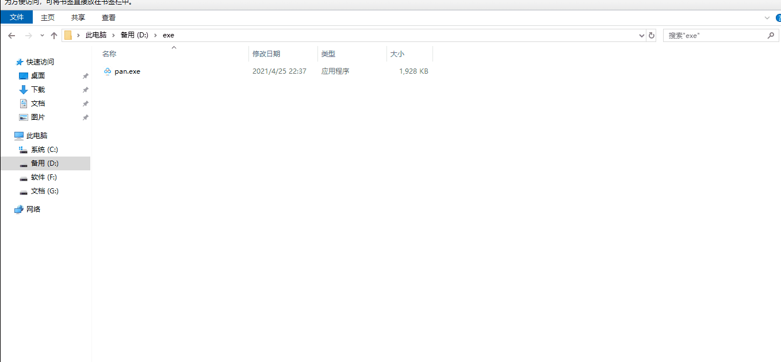Click the 文档 (G:) drive icon
Screen dimensions: 781x362
[24, 192]
